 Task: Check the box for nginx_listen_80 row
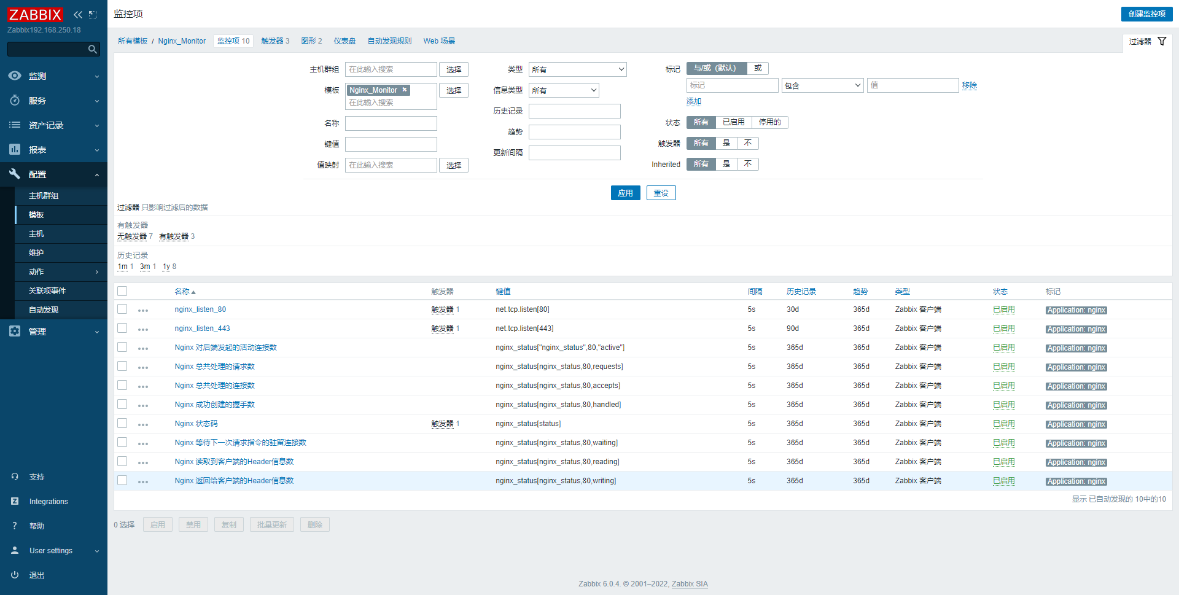click(122, 309)
